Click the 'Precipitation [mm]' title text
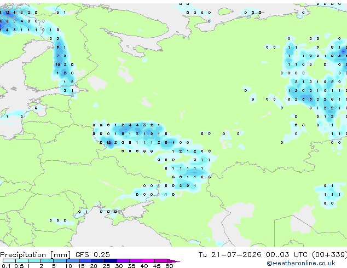The height and width of the screenshot is (268, 347). click(36, 255)
